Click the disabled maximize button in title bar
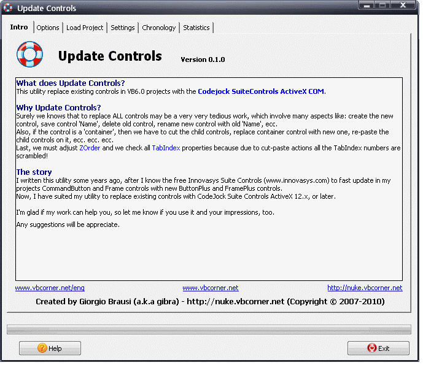 pos(382,5)
